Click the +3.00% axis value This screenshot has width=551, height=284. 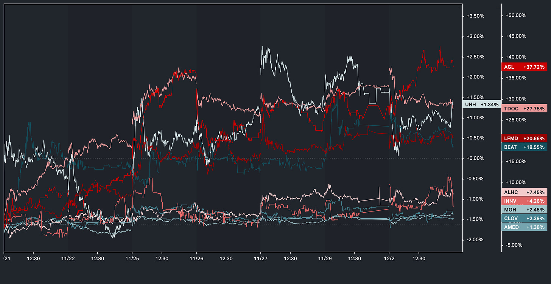[x=476, y=36]
